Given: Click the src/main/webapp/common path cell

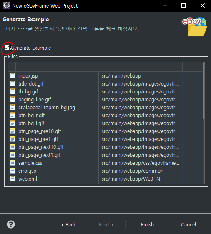Looking at the screenshot, I should (x=133, y=171).
